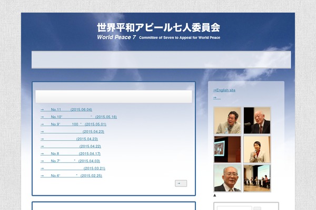316x210 pixels.
Task: Open photo of woman holding microphone
Action: [x=257, y=149]
